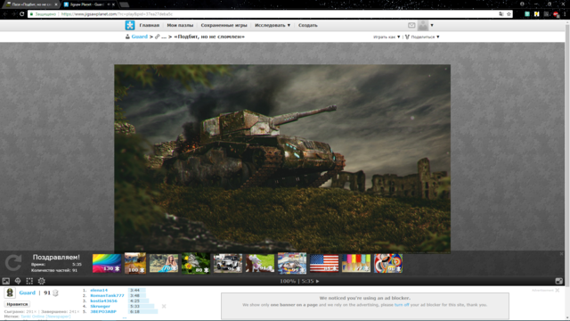Screen dimensions: 570x321
Task: Open the Играть как dropdown
Action: 387,37
